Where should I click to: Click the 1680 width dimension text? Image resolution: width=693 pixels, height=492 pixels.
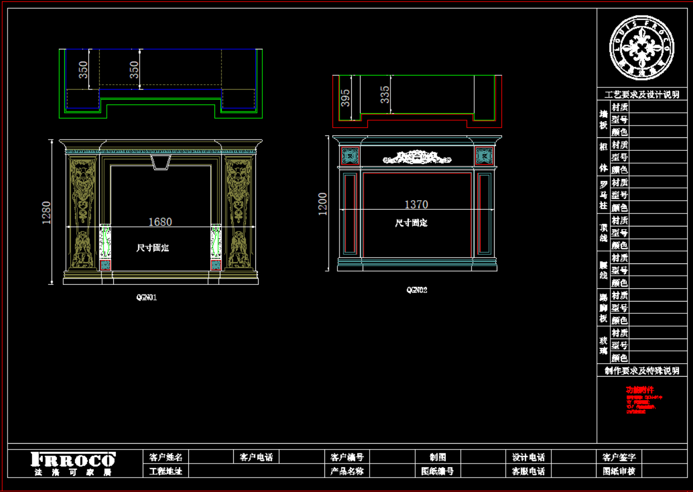point(160,222)
